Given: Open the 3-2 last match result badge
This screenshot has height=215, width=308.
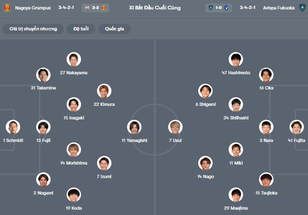Looking at the screenshot, I should tap(95, 8).
